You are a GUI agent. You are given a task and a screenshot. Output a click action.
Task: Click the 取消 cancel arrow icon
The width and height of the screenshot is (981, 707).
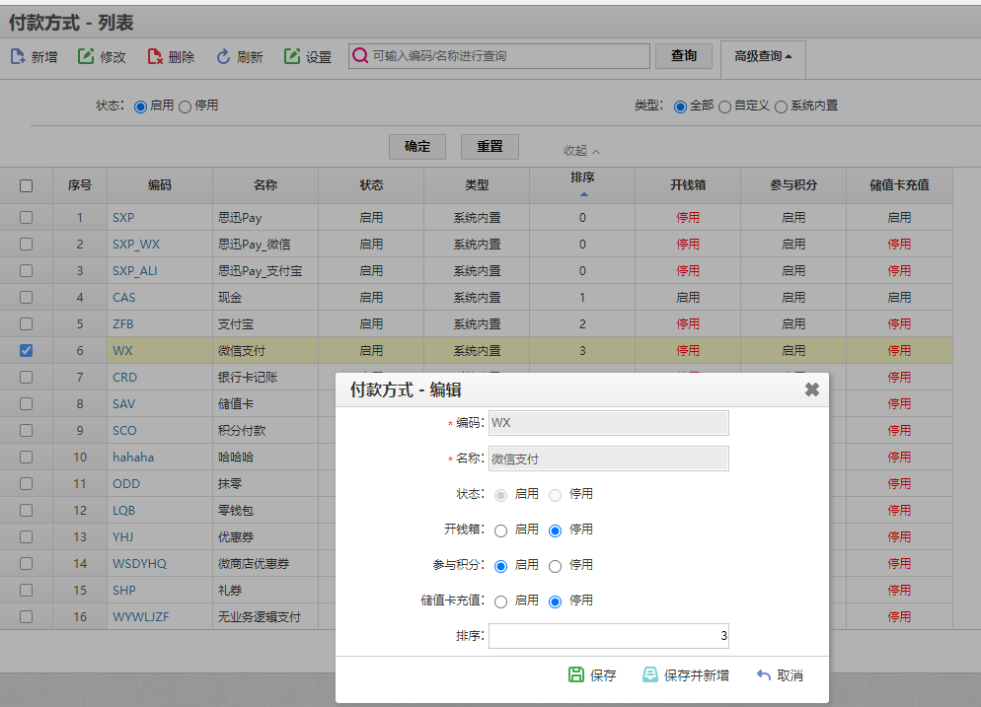[x=763, y=675]
